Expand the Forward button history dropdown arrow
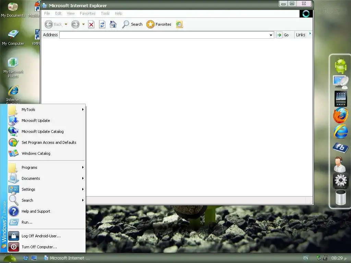 pyautogui.click(x=83, y=24)
